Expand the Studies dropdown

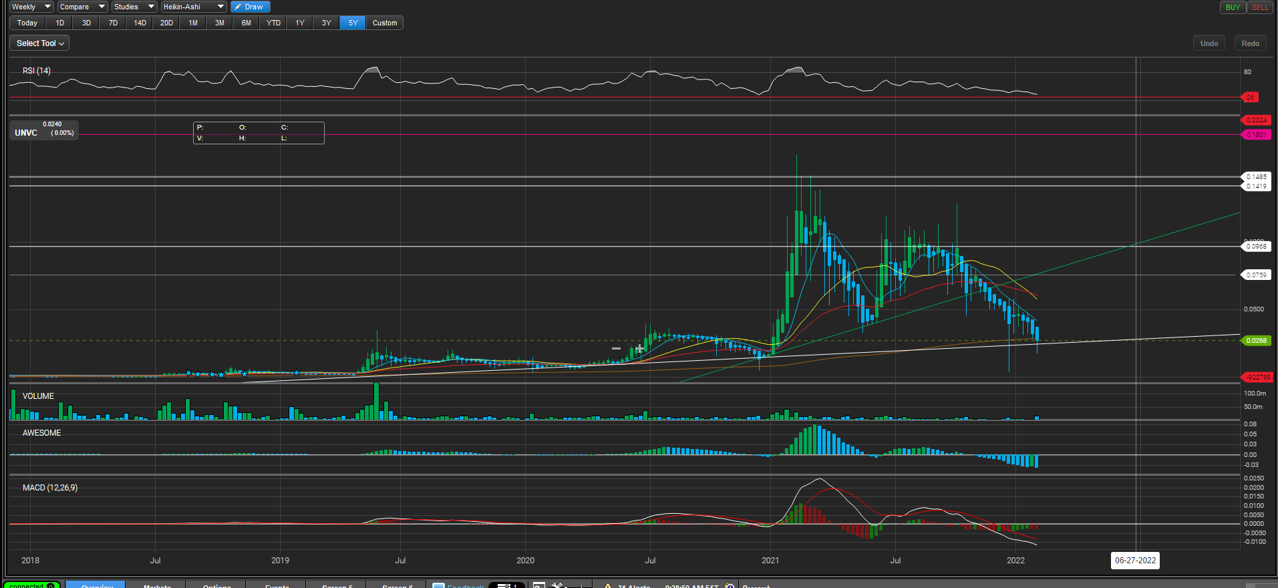[134, 7]
